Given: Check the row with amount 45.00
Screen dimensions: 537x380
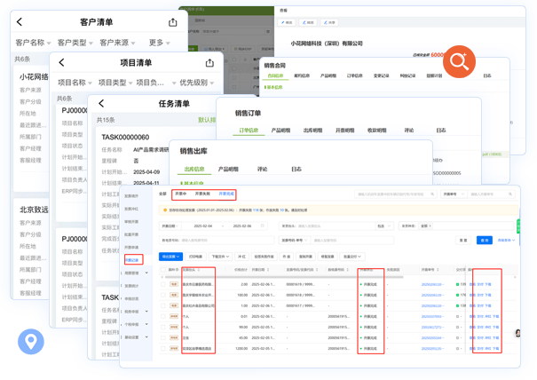Looking at the screenshot, I should pyautogui.click(x=163, y=338).
